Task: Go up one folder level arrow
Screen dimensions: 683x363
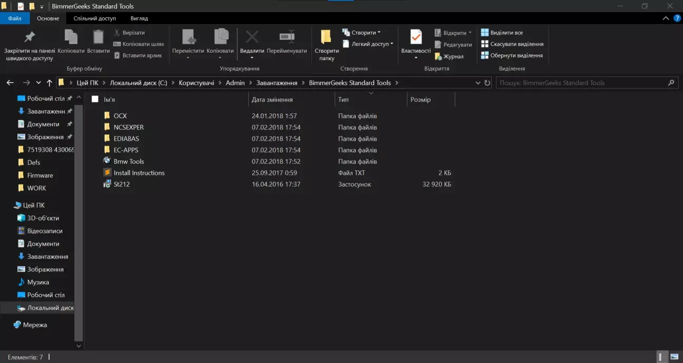Action: (50, 83)
